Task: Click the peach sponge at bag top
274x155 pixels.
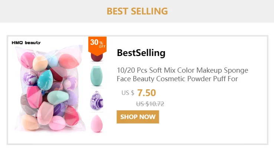Action: click(40, 63)
